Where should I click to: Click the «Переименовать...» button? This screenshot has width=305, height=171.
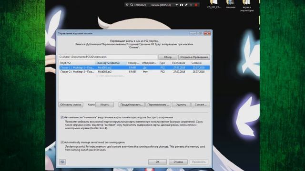point(158,104)
